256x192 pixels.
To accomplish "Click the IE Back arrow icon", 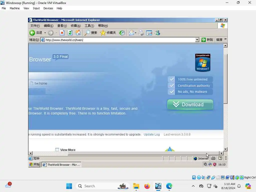I will [x=32, y=33].
